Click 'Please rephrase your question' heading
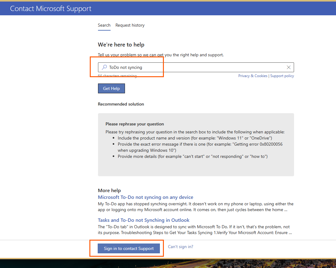This screenshot has height=268, width=336. [134, 124]
